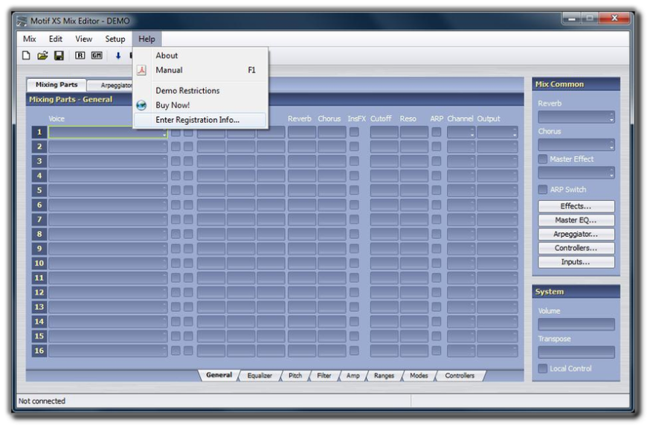Open the Output dropdown for part 11

(498, 278)
